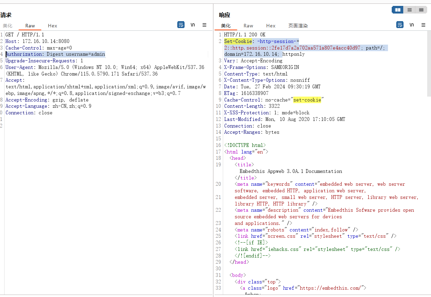Screen dimensions: 431x297
Task: Switch to top-bottom stacked layout view
Action: click(x=410, y=10)
